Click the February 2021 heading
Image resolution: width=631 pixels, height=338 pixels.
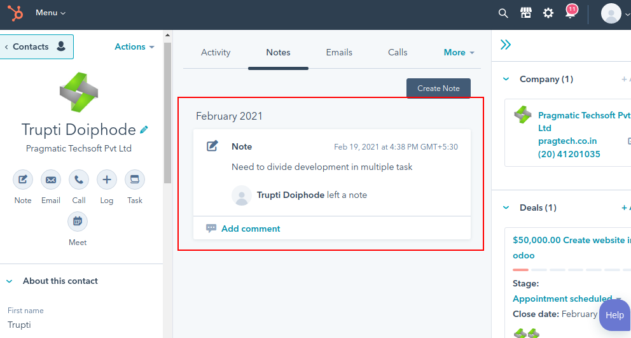tap(229, 116)
